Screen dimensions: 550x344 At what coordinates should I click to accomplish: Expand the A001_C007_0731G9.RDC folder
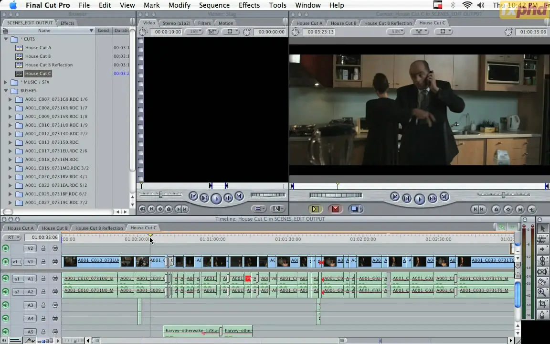click(x=10, y=99)
